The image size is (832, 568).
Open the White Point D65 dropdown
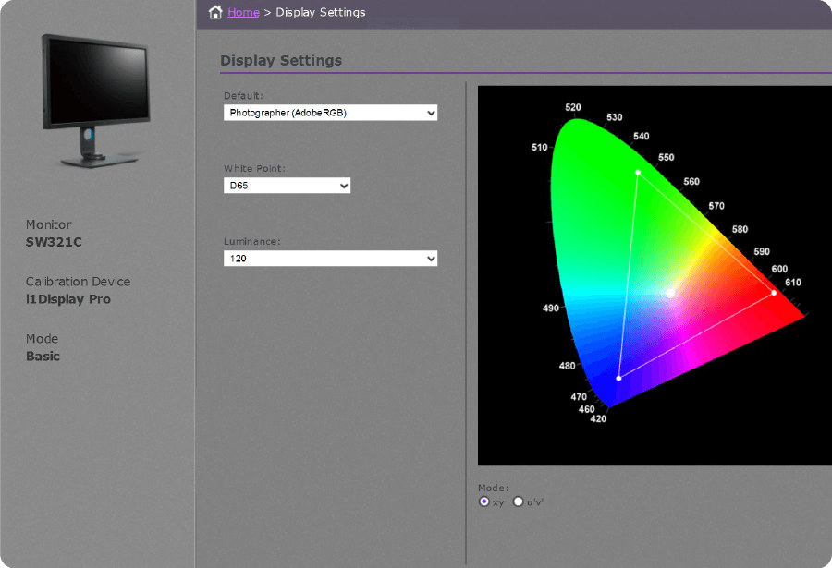tap(287, 185)
